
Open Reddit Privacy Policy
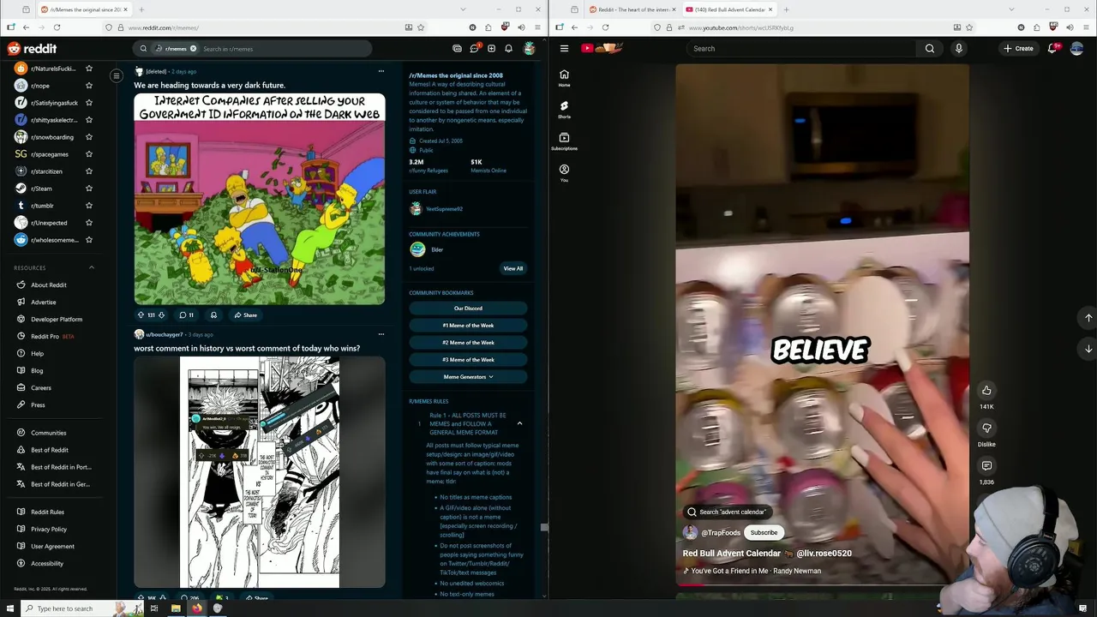[x=49, y=530]
